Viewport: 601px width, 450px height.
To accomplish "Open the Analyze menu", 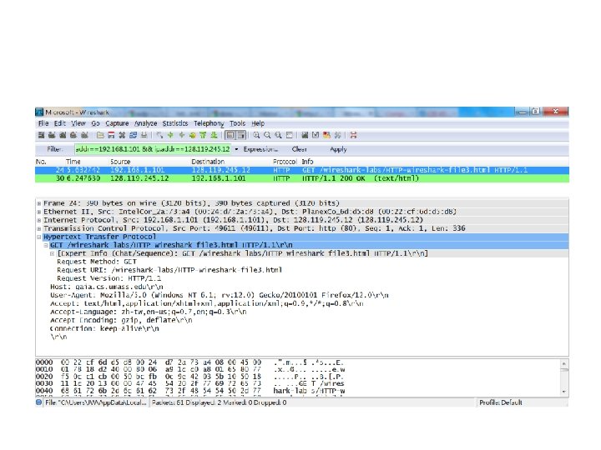I will coord(145,123).
